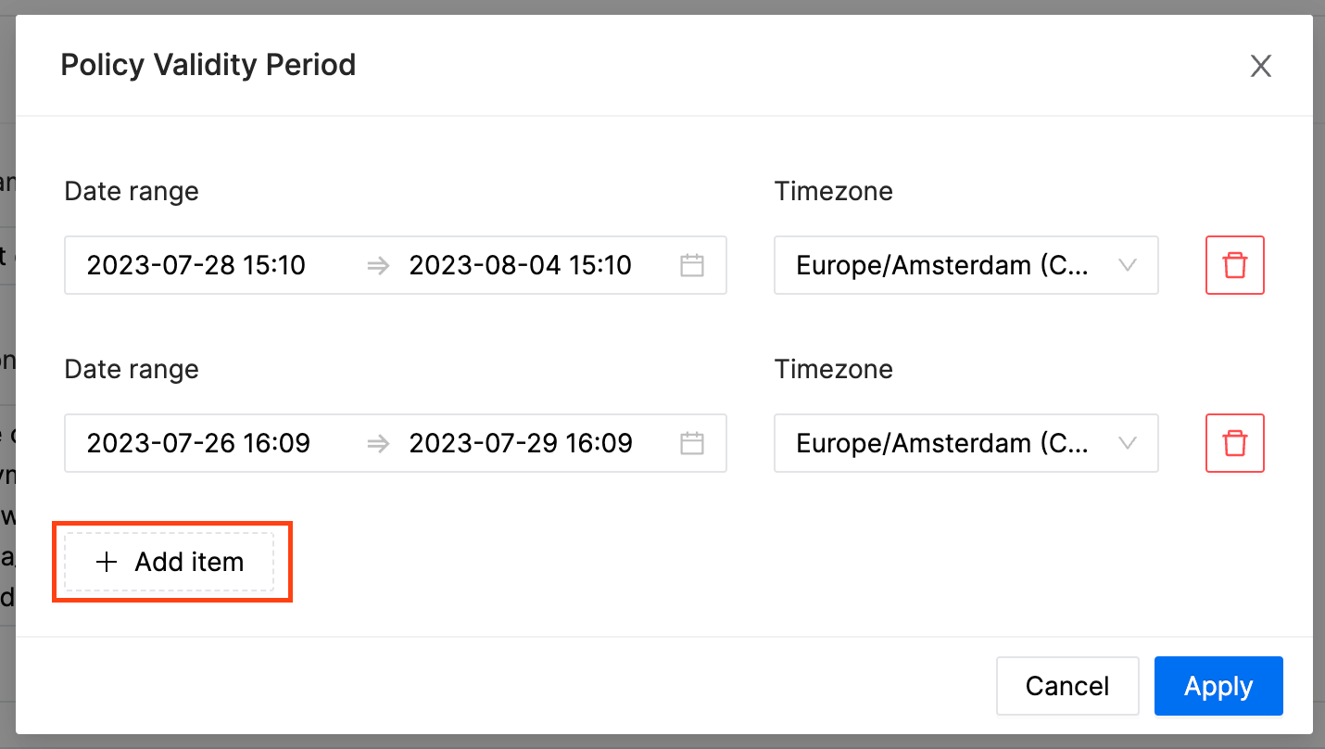Screen dimensions: 1325x749
Task: Apply the policy validity period
Action: pos(1218,686)
